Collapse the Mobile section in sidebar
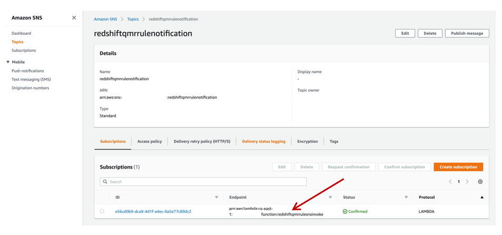This screenshot has height=235, width=502. point(8,62)
